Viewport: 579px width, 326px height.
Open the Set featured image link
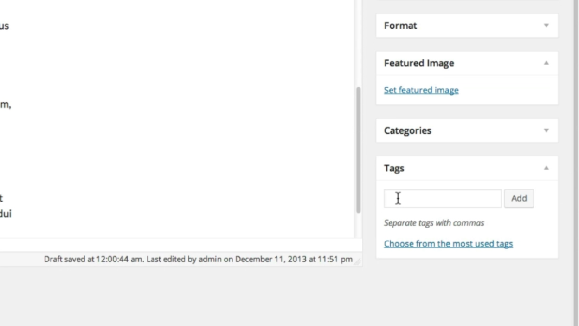[x=421, y=90]
